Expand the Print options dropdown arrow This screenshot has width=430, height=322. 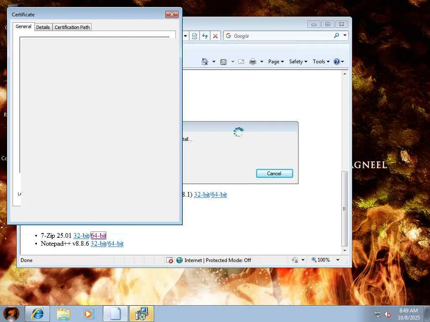tap(262, 62)
